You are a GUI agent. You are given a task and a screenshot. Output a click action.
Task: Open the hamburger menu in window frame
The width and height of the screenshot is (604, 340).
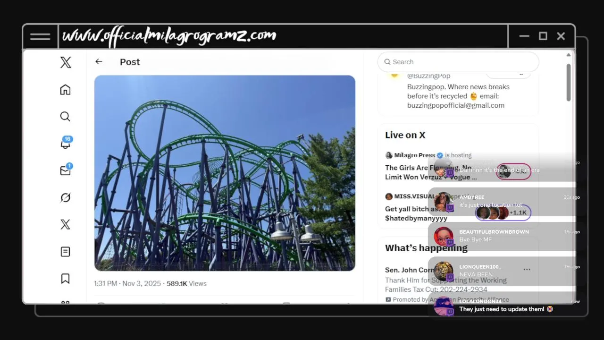pos(40,37)
